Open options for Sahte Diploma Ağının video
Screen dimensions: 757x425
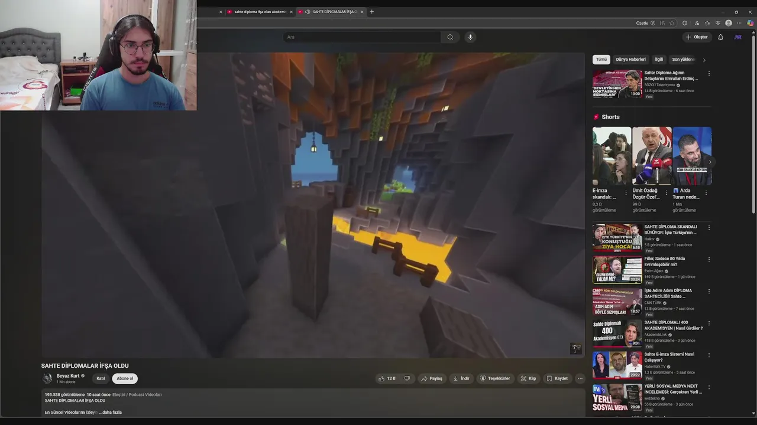click(x=709, y=74)
